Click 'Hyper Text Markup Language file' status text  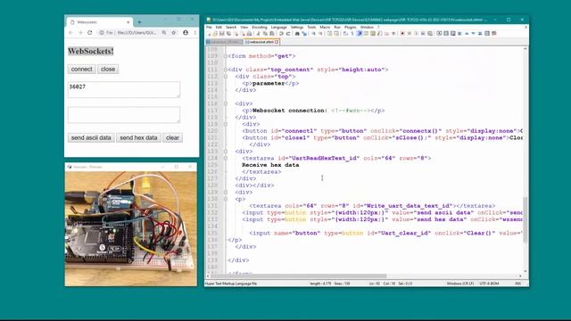[231, 284]
